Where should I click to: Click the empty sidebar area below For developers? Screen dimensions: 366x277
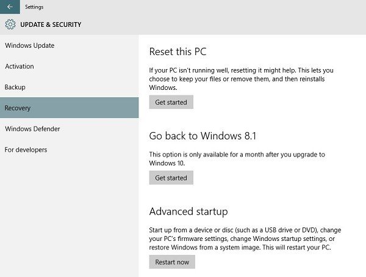coord(69,214)
